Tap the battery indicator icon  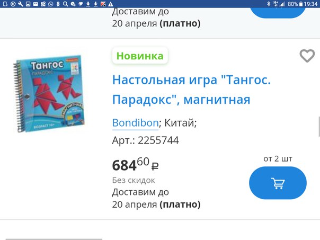click(301, 4)
